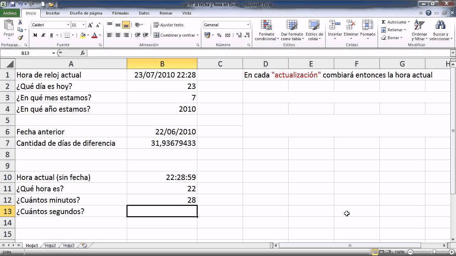Switch to the Fórmulas tab

120,13
